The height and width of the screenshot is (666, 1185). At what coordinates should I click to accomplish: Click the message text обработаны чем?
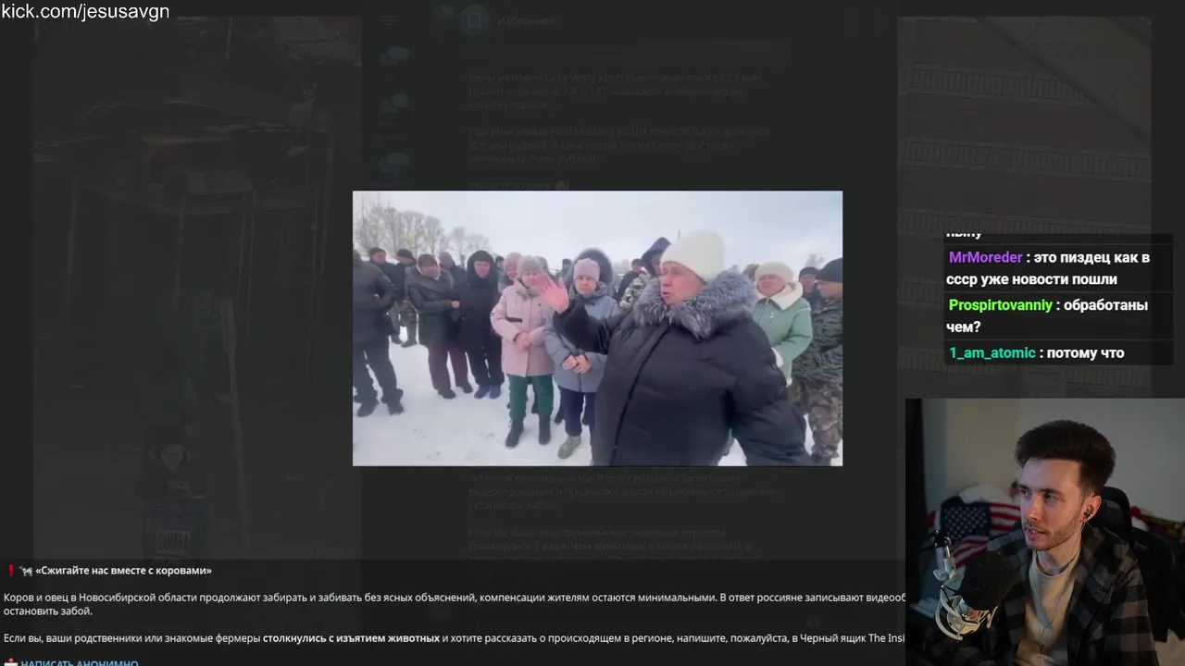[x=1047, y=315]
